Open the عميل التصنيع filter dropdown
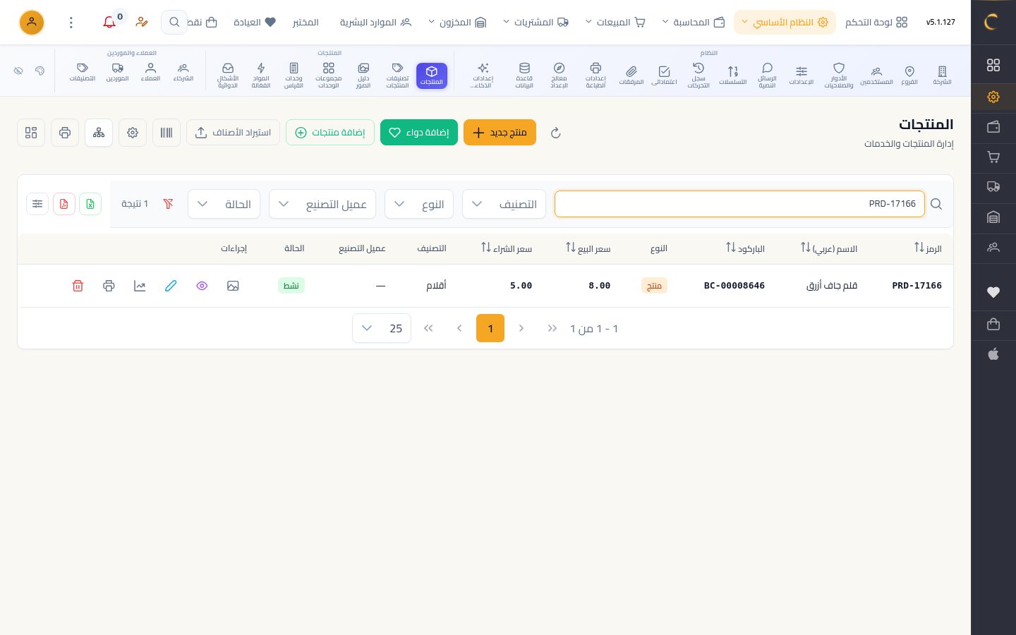Viewport: 1016px width, 635px height. pos(322,204)
